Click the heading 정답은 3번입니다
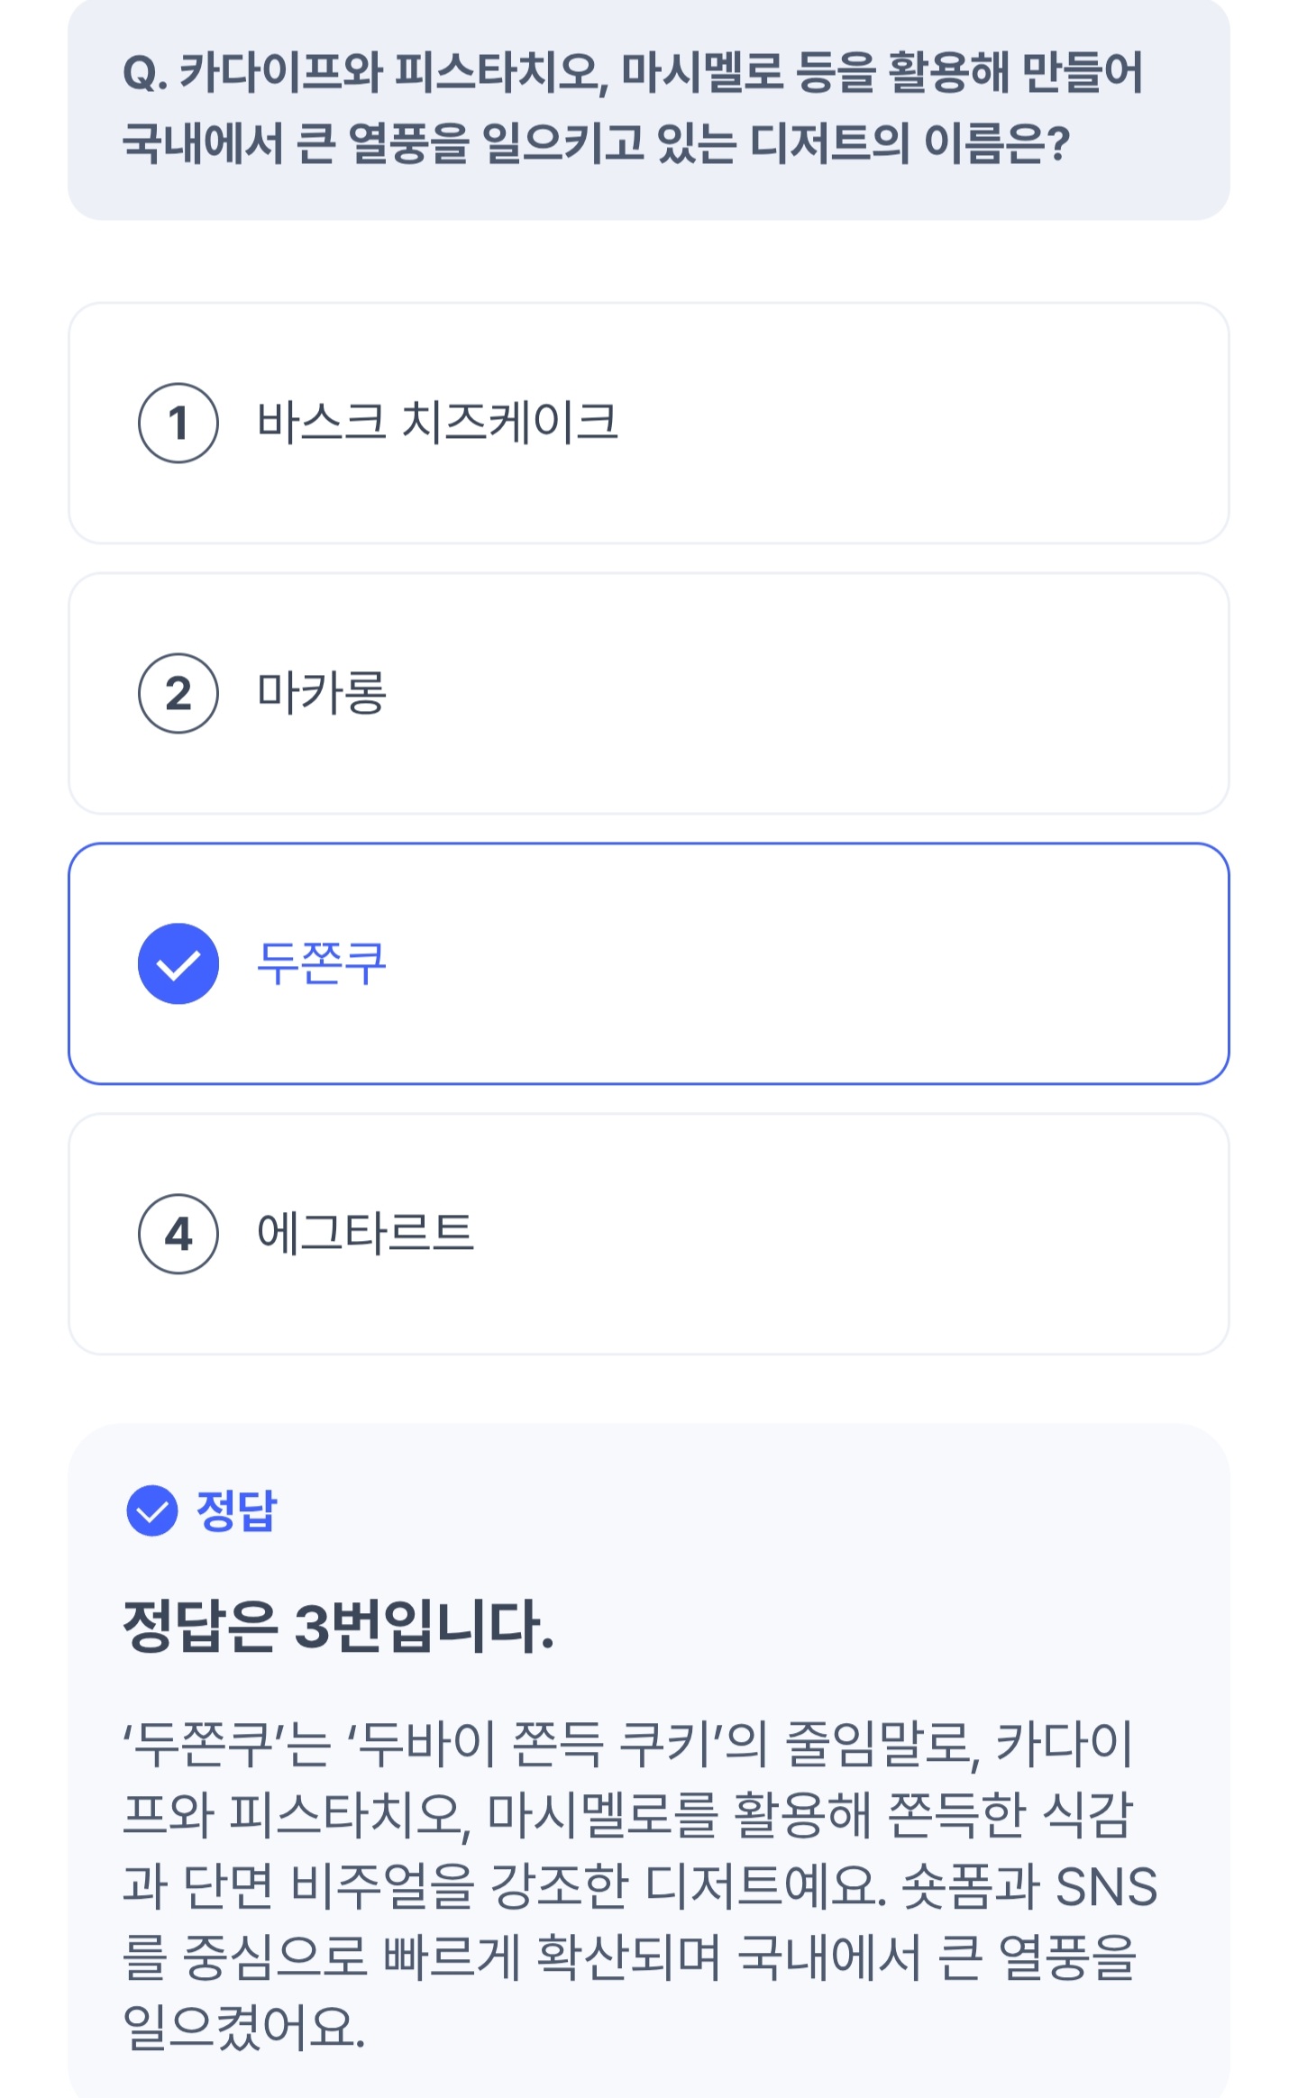 [338, 1627]
